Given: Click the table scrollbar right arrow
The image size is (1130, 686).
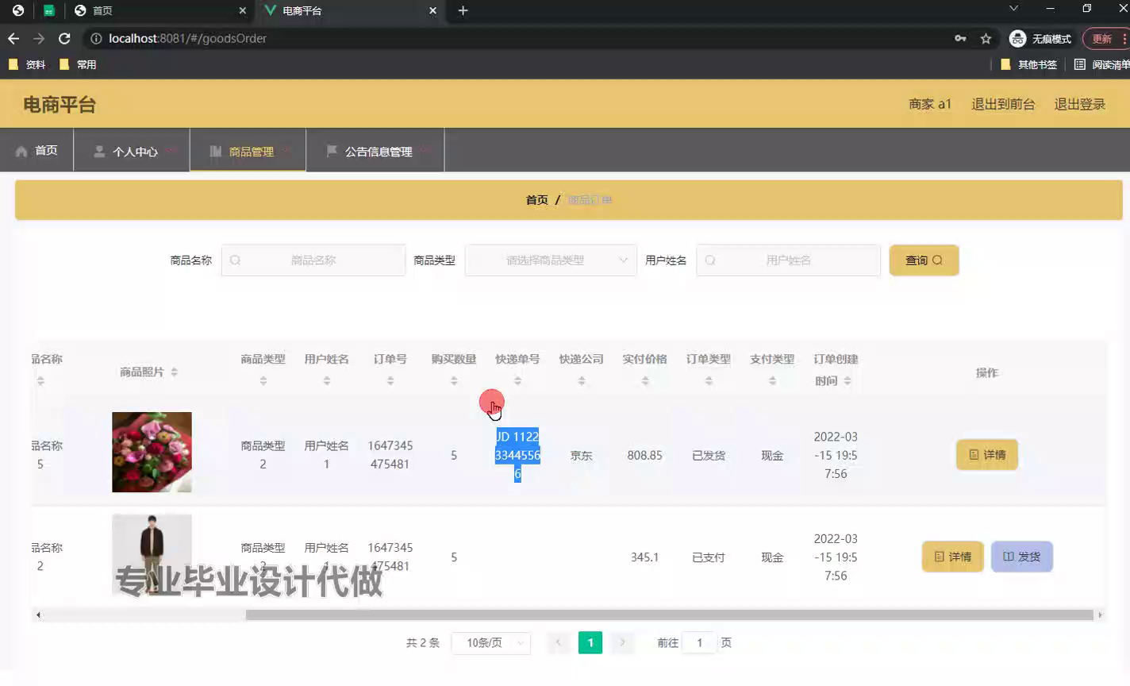Looking at the screenshot, I should [x=1100, y=615].
